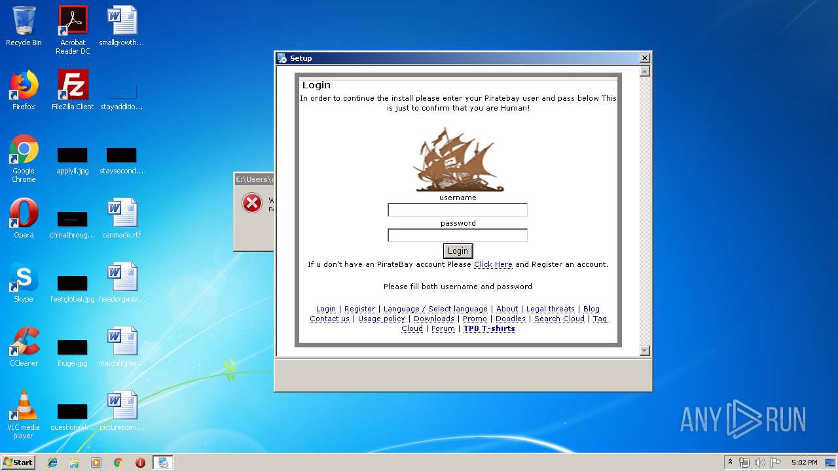Launch Opera browser from desktop

click(24, 218)
